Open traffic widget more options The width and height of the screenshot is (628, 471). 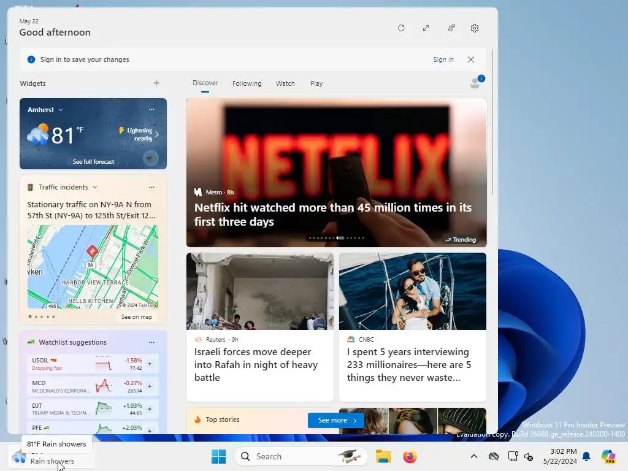[x=151, y=187]
